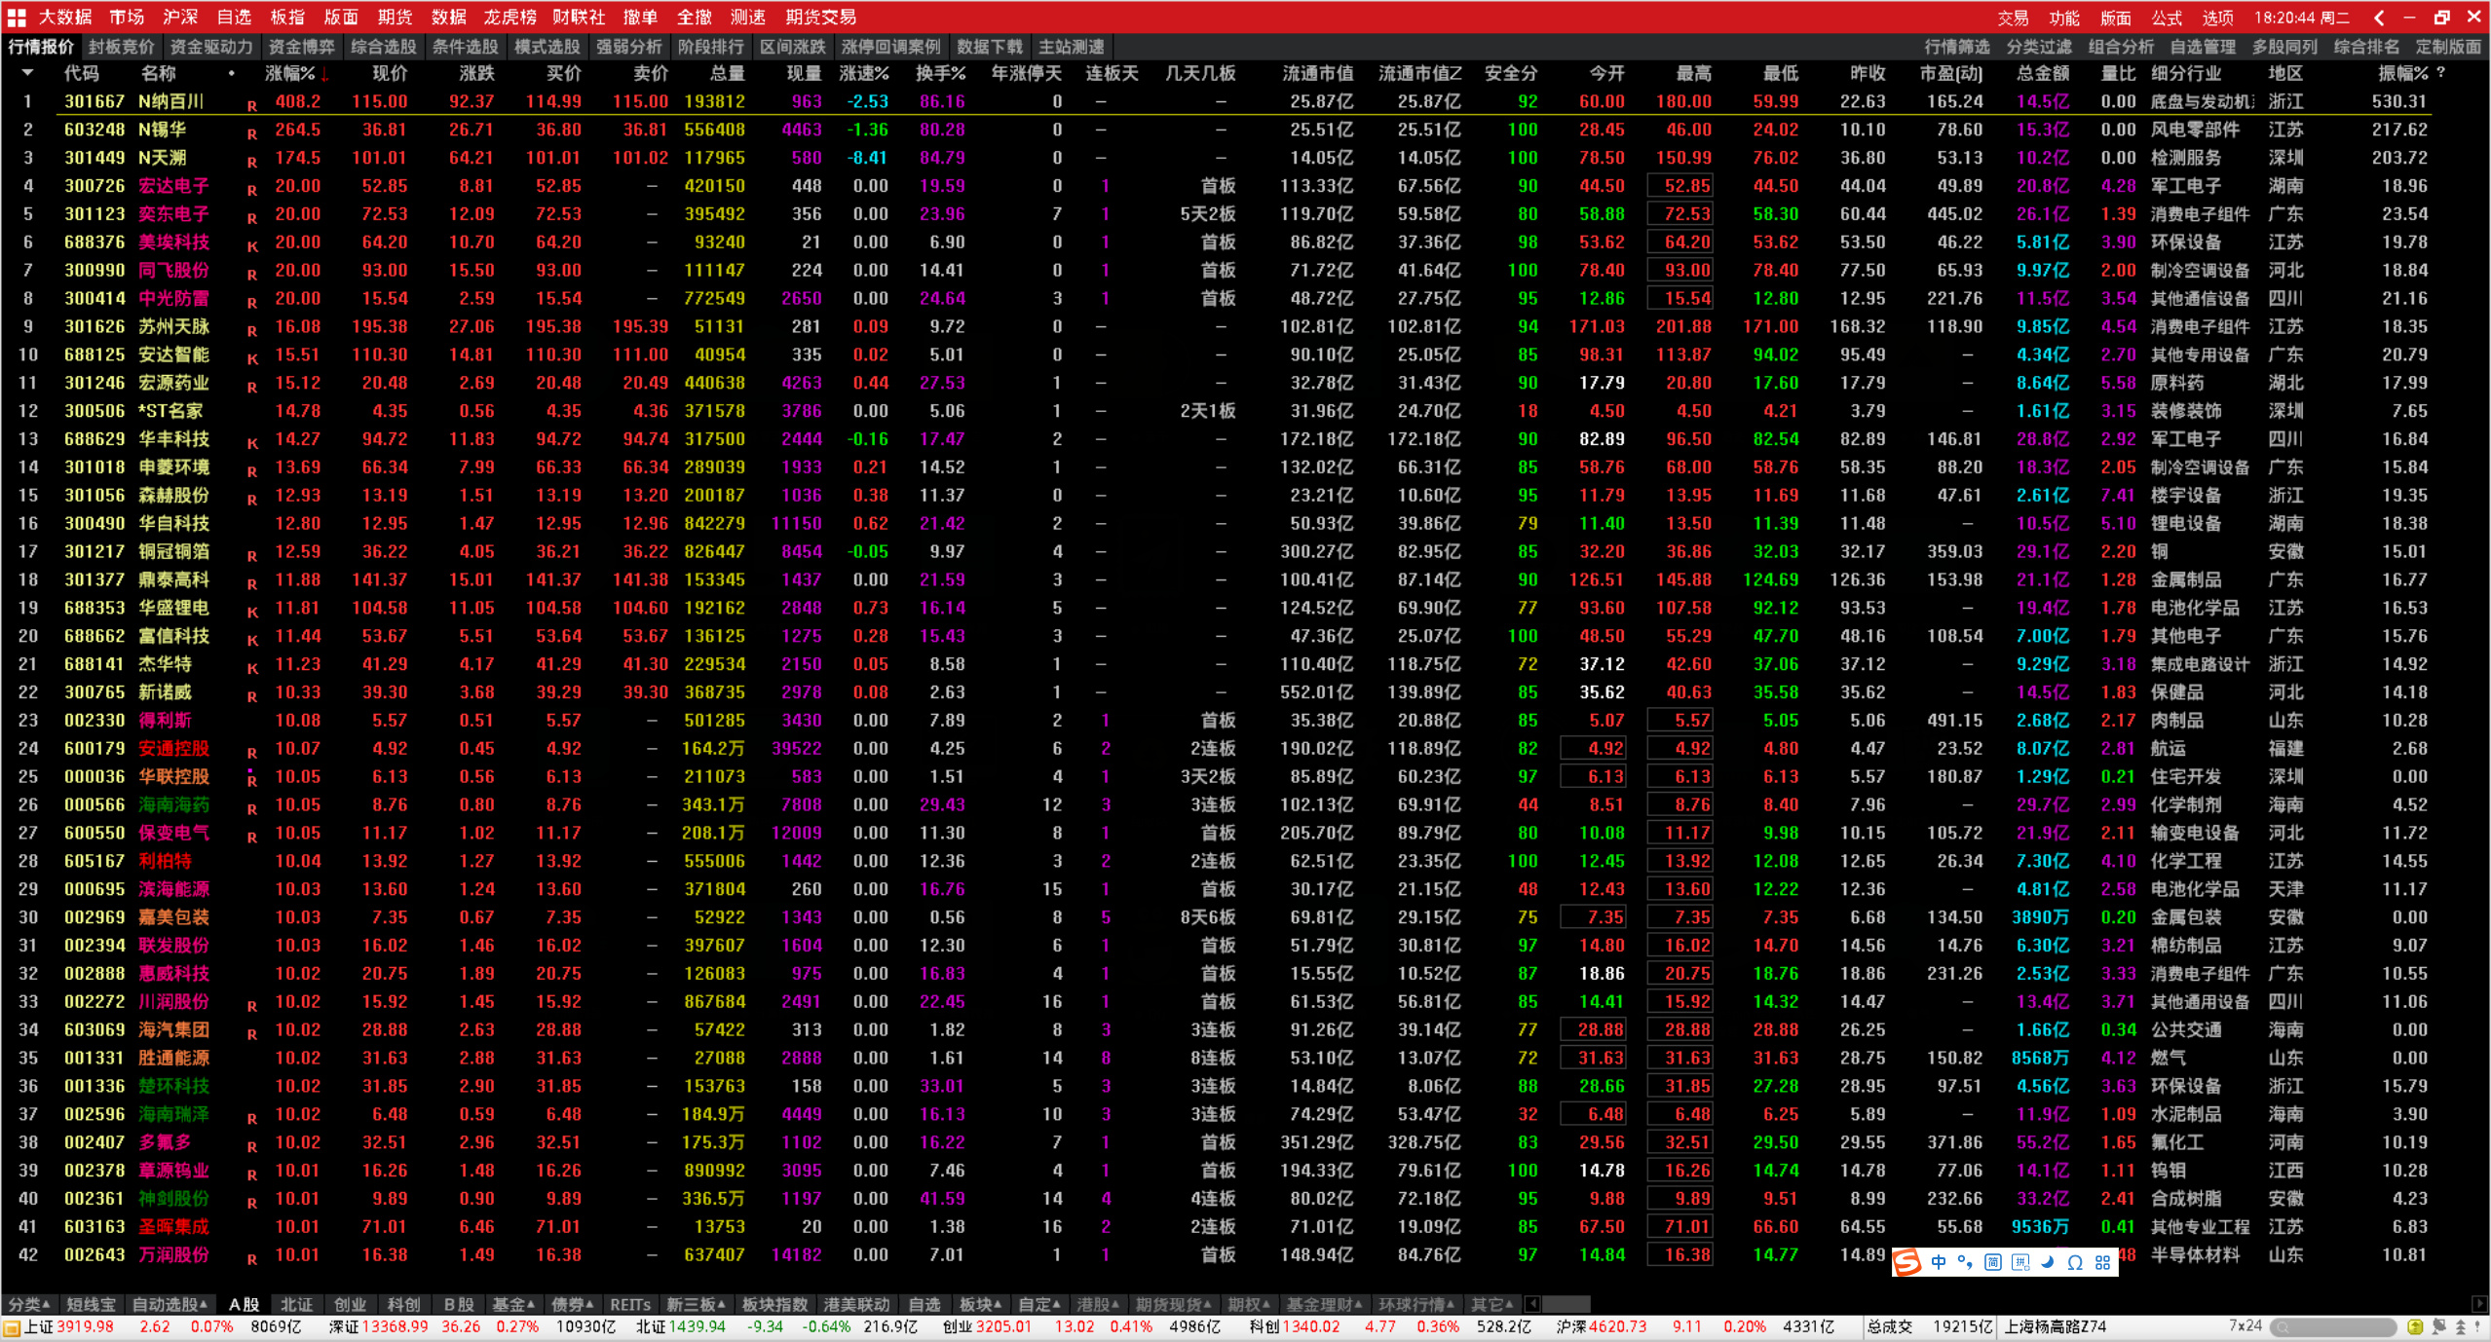Click the Omega symbol input icon
The height and width of the screenshot is (1342, 2491).
pos(2075,1262)
